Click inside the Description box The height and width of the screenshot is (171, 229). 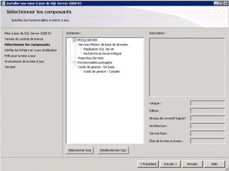pyautogui.click(x=187, y=67)
